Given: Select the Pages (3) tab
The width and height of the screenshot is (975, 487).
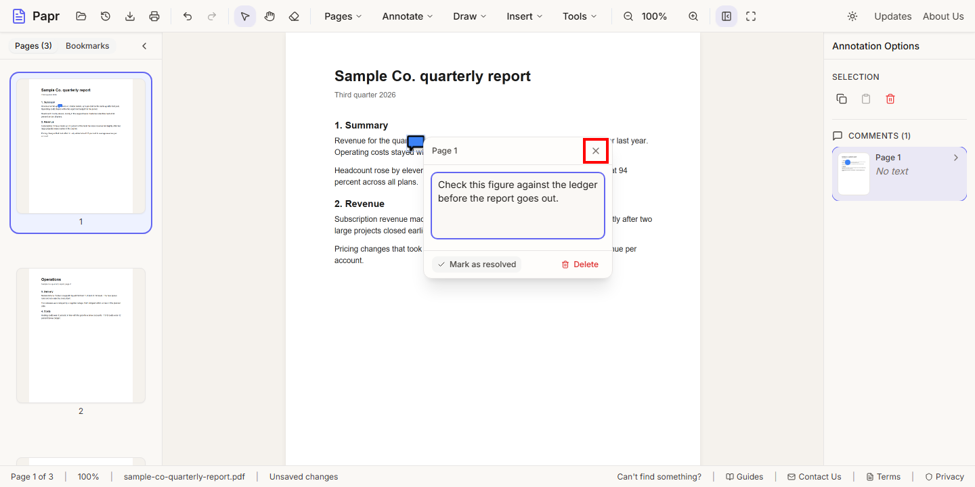Looking at the screenshot, I should [33, 46].
